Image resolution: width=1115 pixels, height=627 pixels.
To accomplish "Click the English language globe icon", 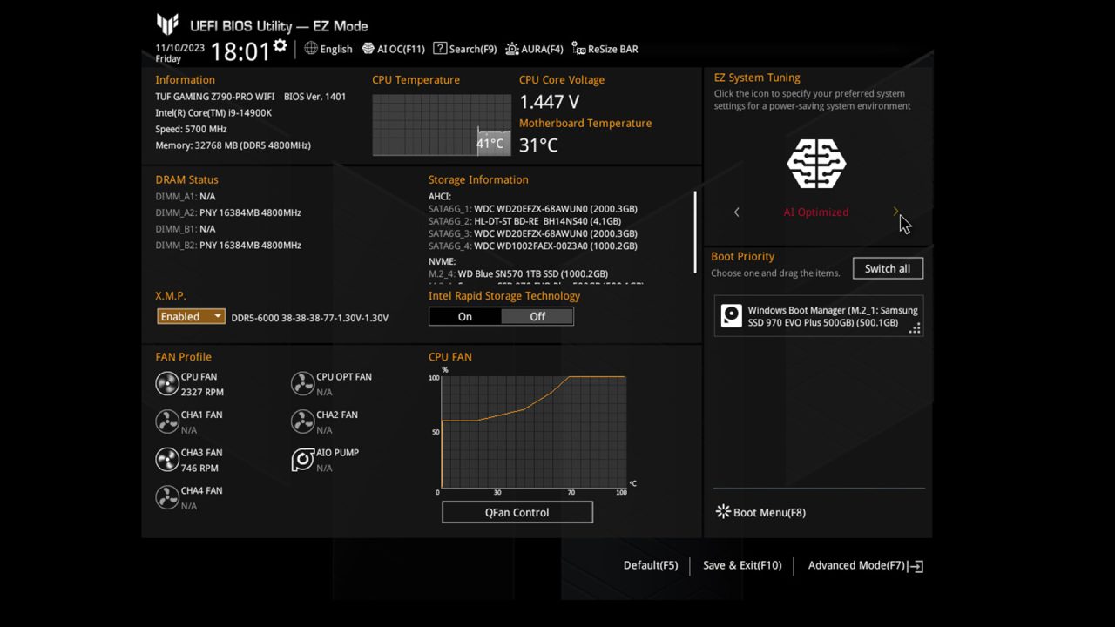I will tap(311, 49).
